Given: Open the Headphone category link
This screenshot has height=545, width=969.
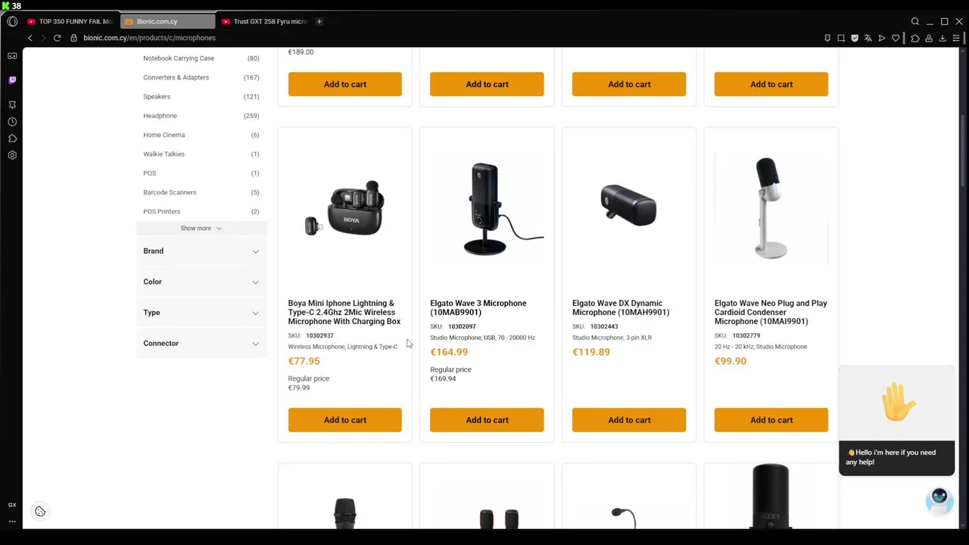Looking at the screenshot, I should tap(160, 116).
